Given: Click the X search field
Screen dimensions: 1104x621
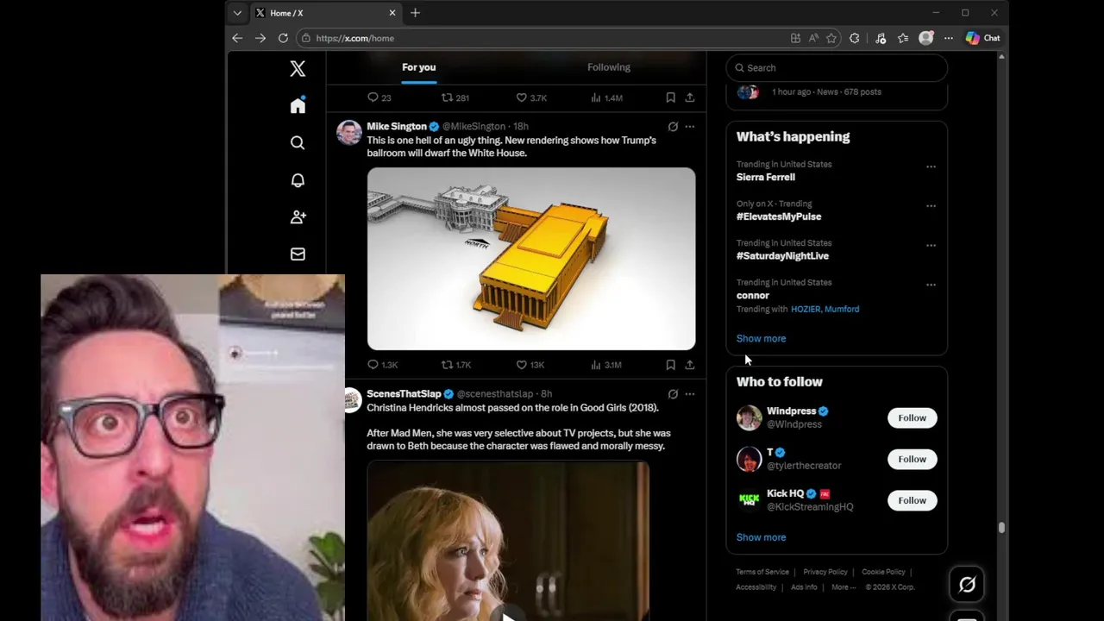Looking at the screenshot, I should pyautogui.click(x=837, y=68).
